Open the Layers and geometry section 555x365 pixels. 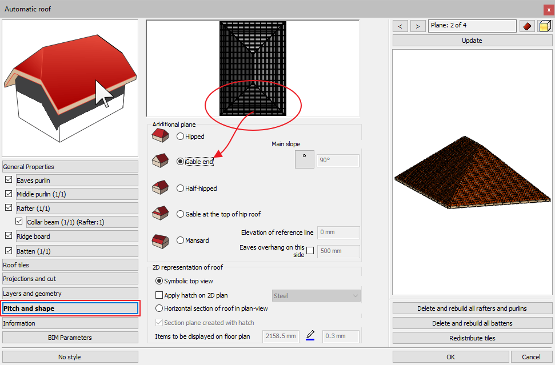70,294
